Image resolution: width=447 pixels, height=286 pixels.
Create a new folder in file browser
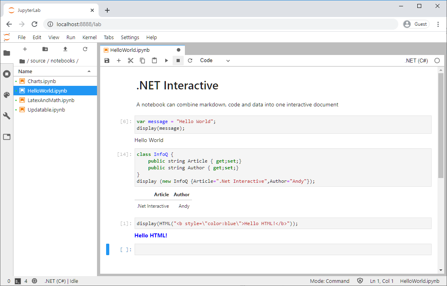point(45,49)
